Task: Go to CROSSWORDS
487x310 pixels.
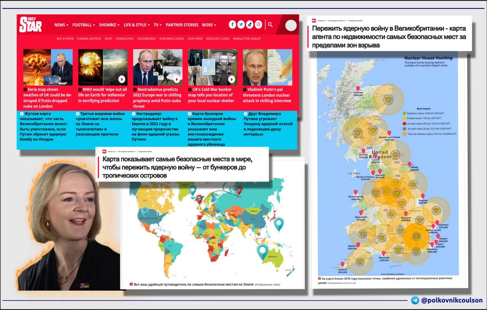Action: [146, 39]
